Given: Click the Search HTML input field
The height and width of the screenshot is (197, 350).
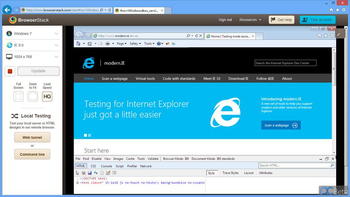Looking at the screenshot, I should pyautogui.click(x=297, y=165).
